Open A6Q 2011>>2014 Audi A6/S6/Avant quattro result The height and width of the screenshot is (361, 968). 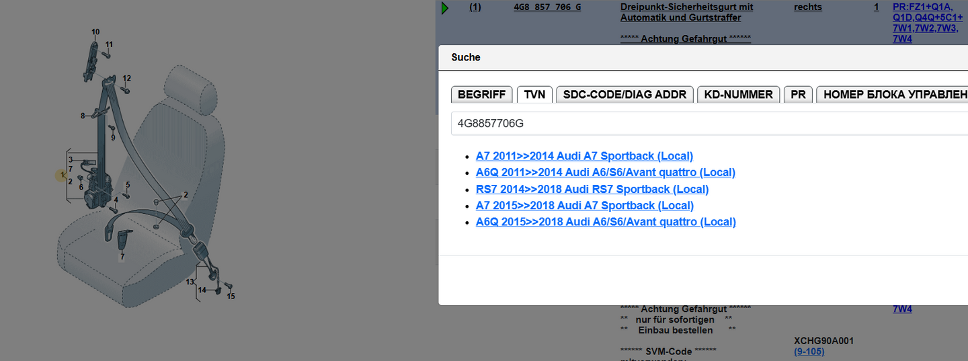tap(605, 172)
